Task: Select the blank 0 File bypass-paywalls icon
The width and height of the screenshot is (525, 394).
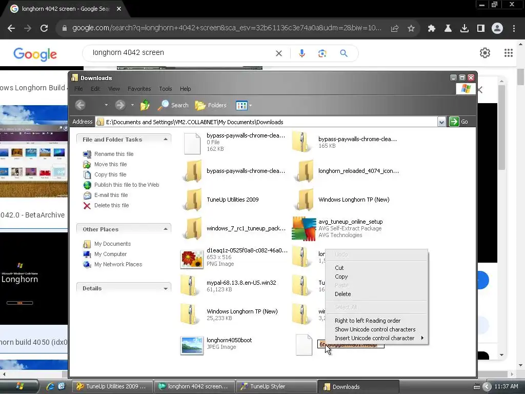Action: click(x=193, y=144)
